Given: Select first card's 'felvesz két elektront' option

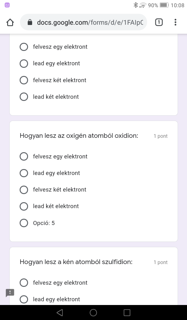Looking at the screenshot, I should tap(24, 80).
